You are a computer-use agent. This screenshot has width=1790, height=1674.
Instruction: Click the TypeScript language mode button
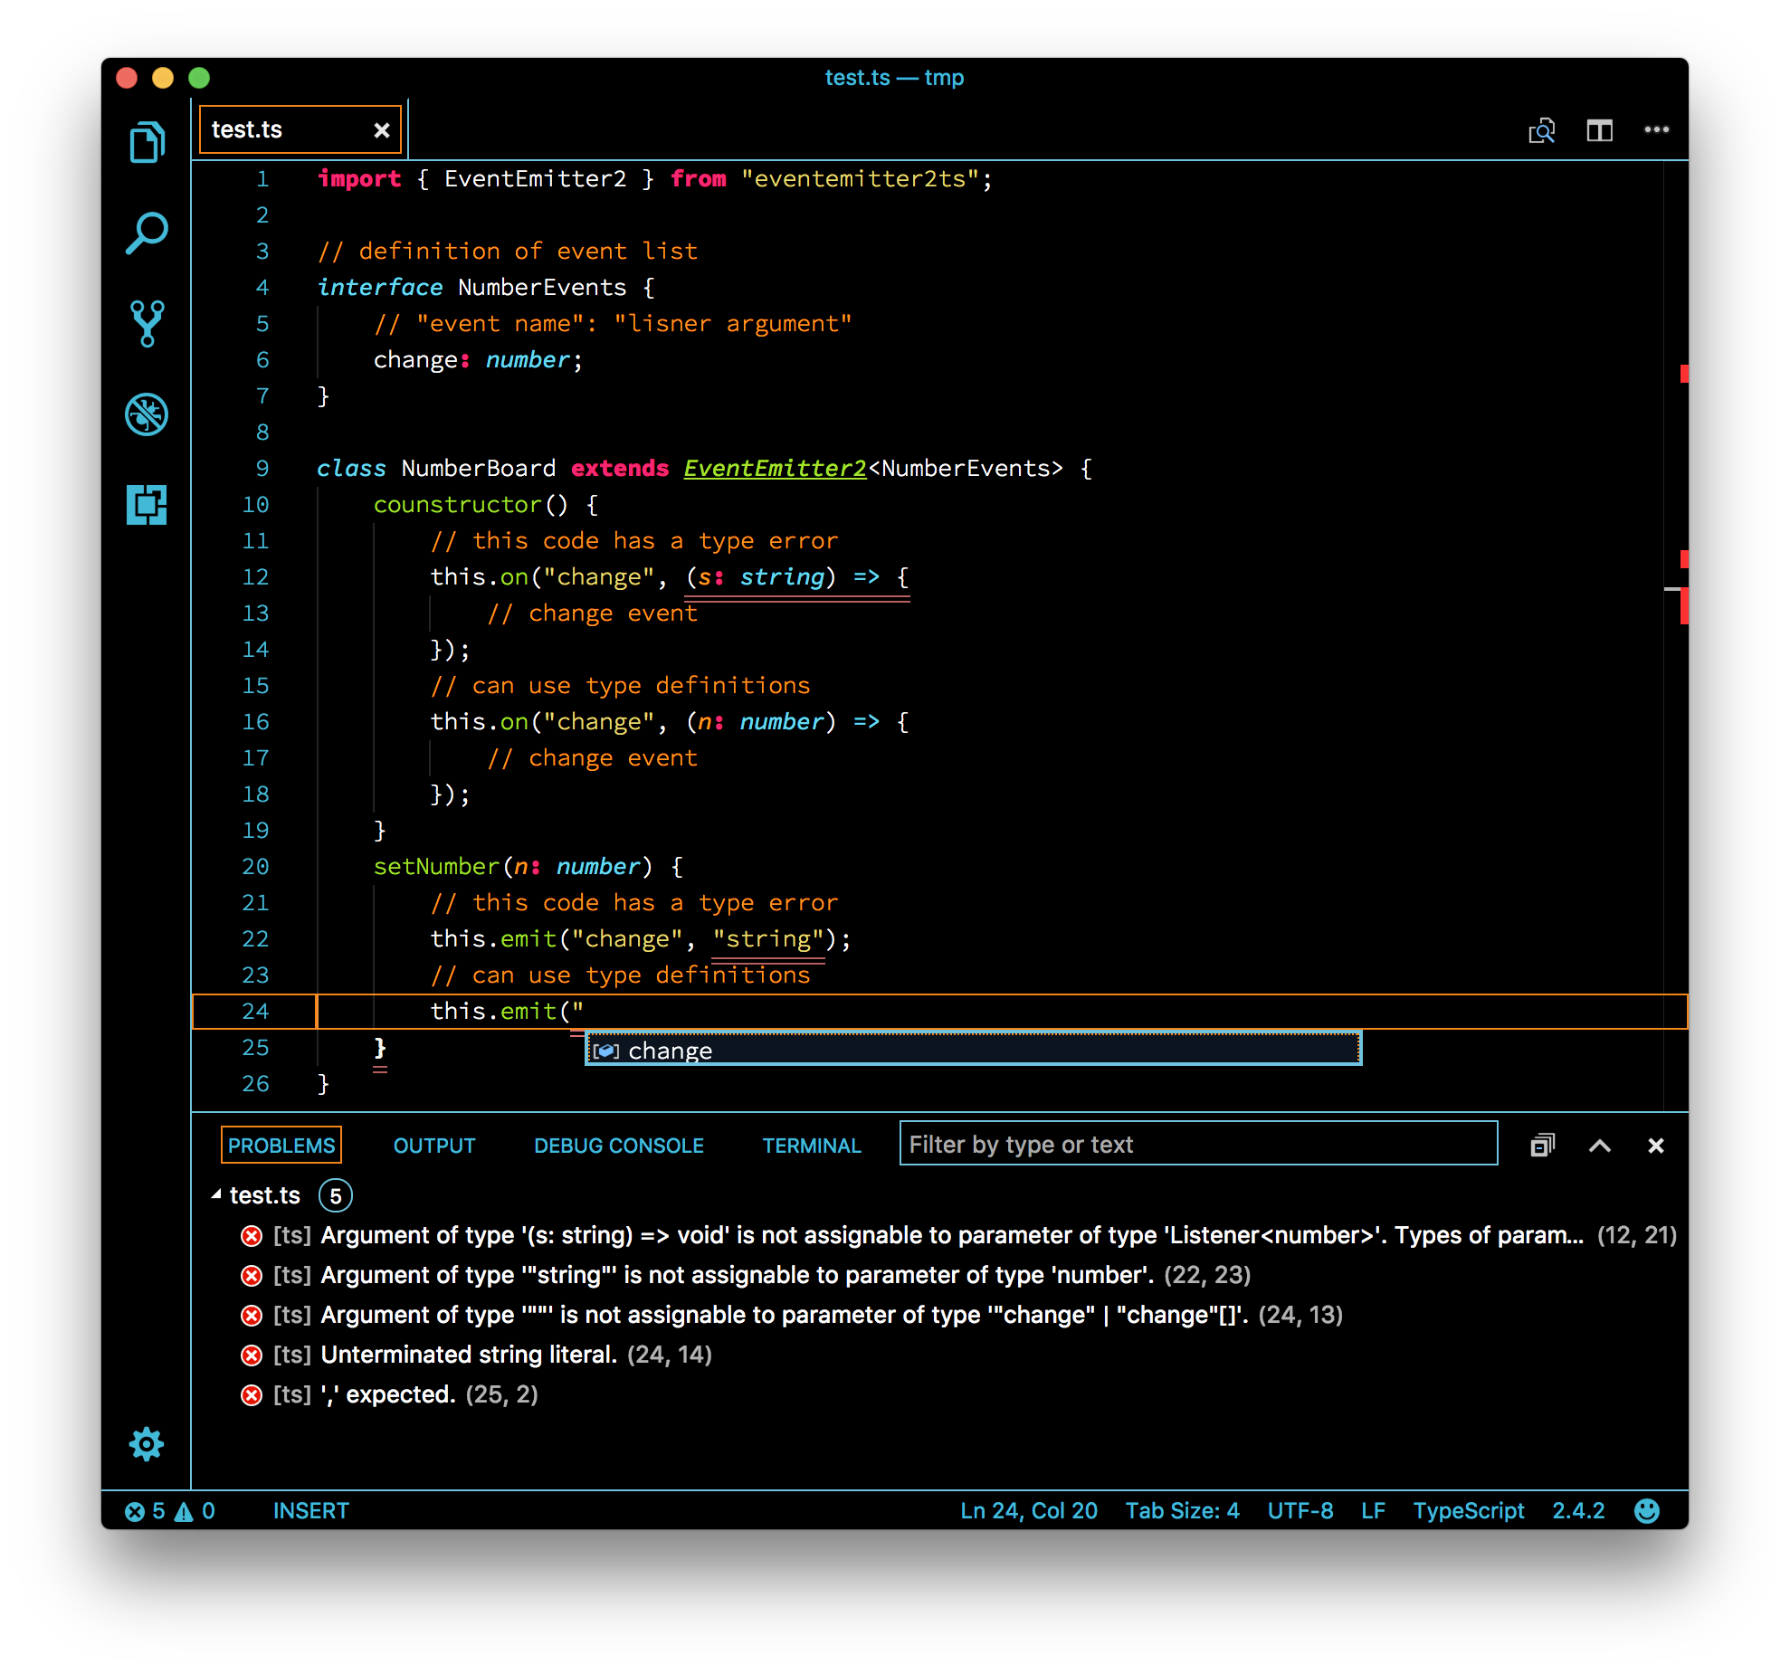pyautogui.click(x=1468, y=1511)
